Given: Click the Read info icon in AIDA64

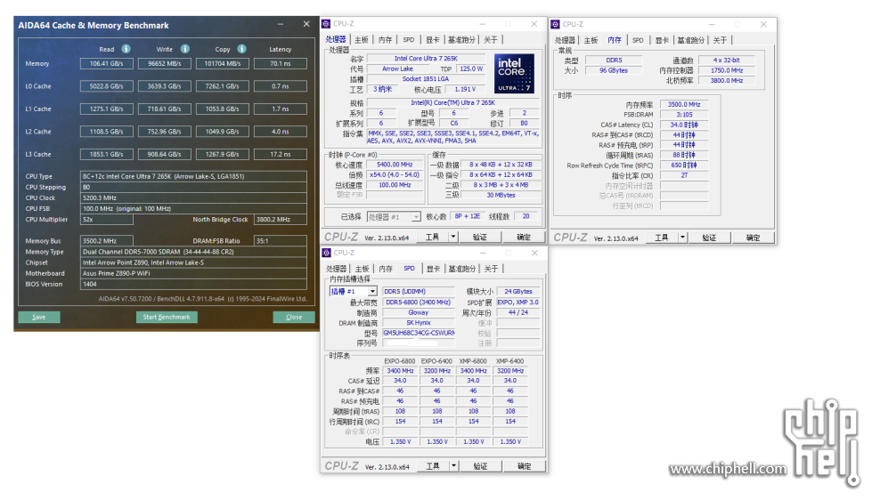Looking at the screenshot, I should [x=126, y=49].
